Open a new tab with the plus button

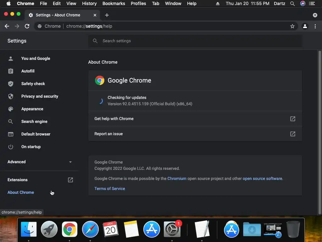pos(107,15)
